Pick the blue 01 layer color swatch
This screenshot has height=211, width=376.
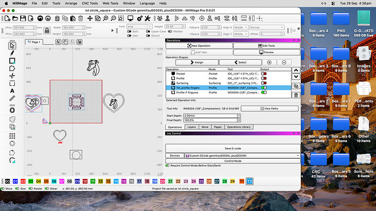tap(15, 181)
